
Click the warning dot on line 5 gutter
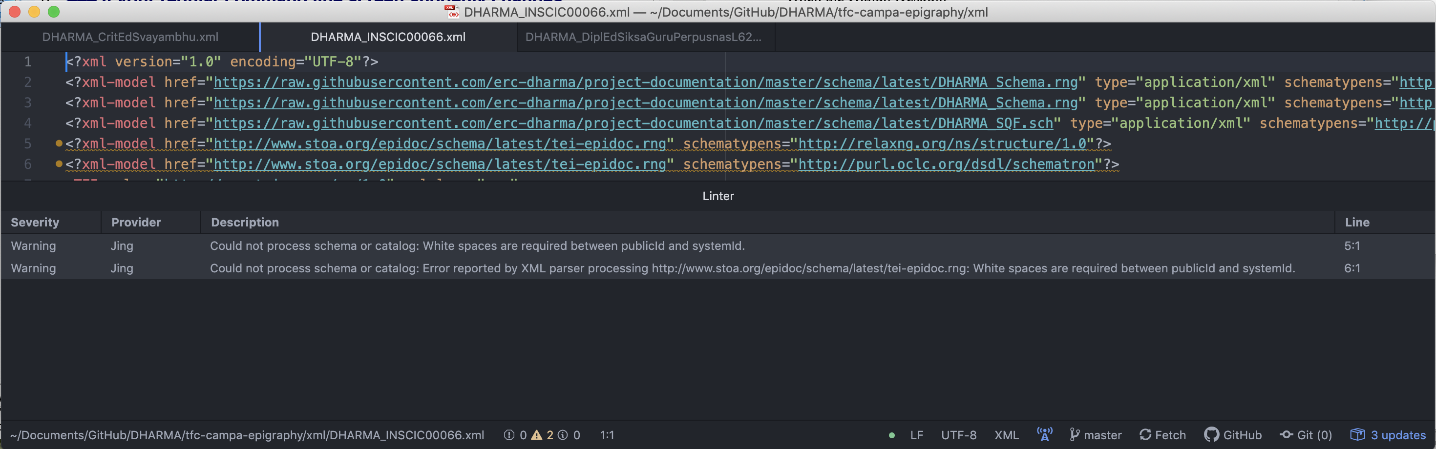pos(59,143)
